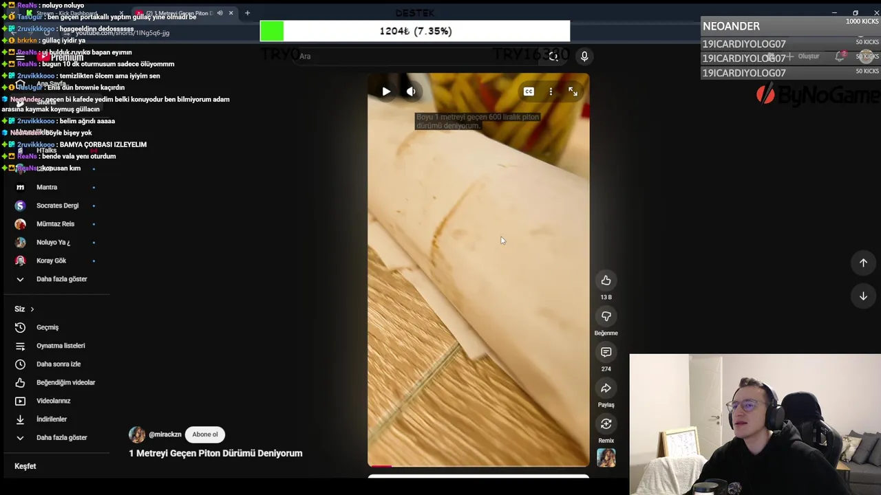The height and width of the screenshot is (495, 881).
Task: Click the Daha sonra izle clock icon
Action: (20, 364)
